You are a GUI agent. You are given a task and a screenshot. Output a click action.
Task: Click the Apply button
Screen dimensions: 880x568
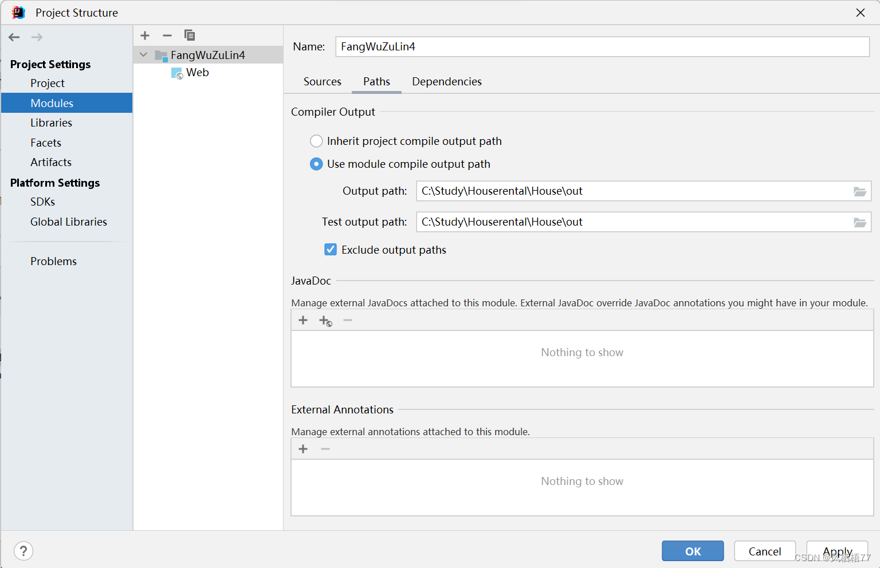(x=837, y=551)
